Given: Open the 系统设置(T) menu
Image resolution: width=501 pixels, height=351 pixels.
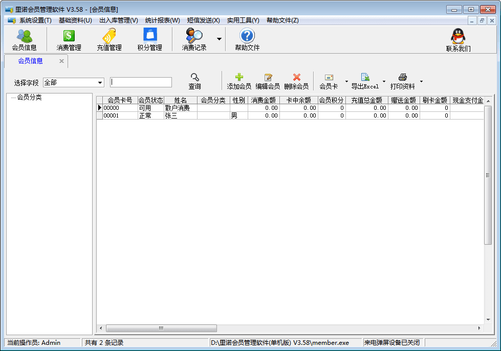Looking at the screenshot, I should (35, 20).
